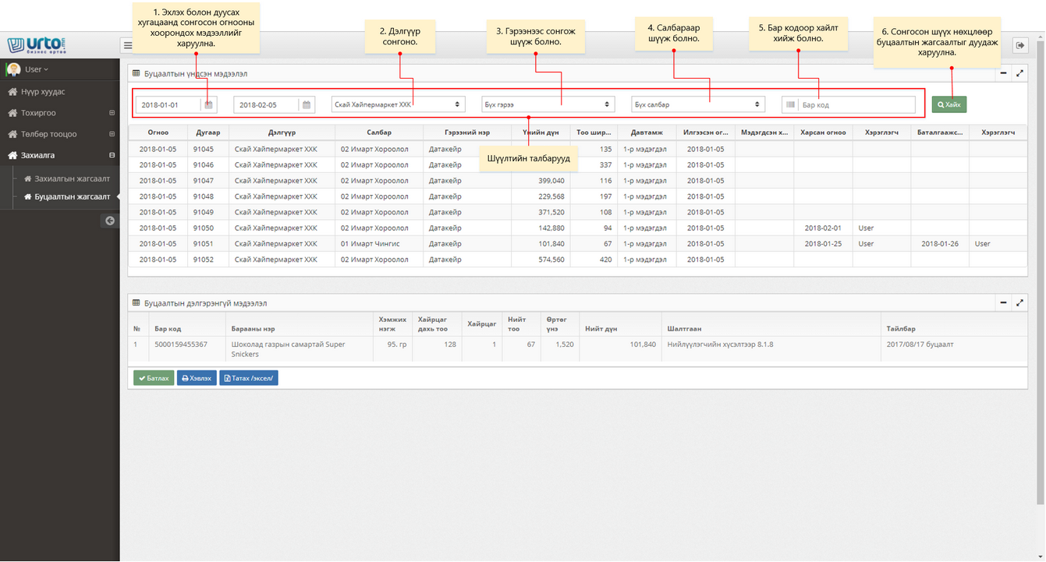Click the Хэвлэх print button

[197, 378]
